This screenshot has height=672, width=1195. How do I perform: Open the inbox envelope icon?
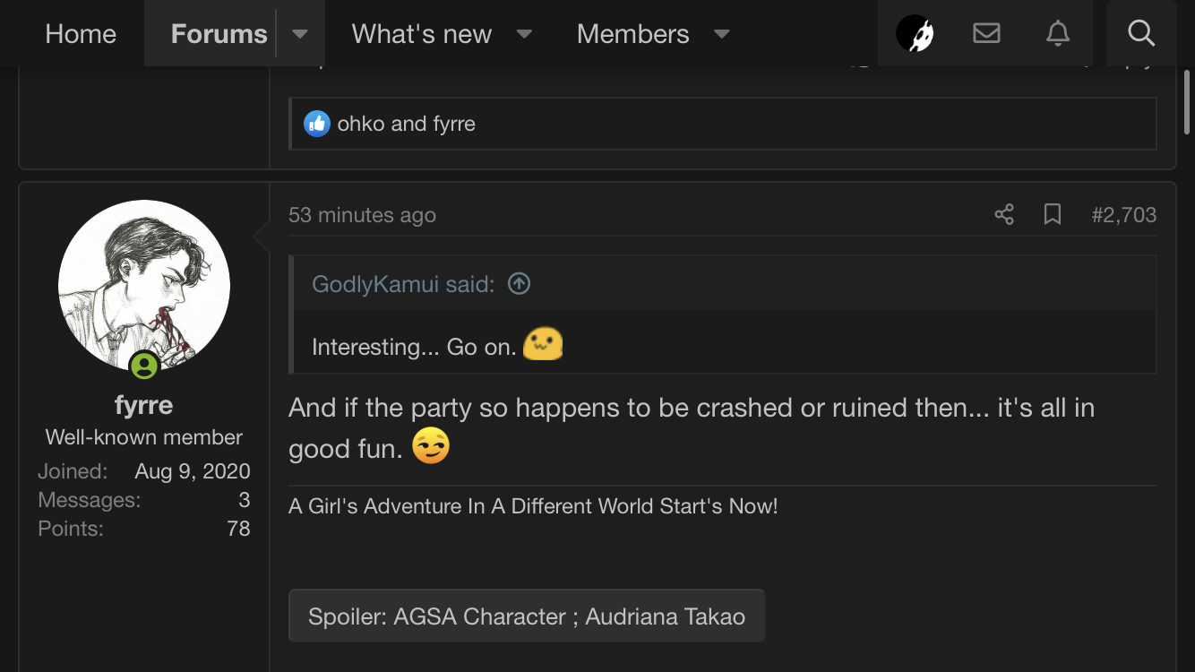tap(986, 34)
